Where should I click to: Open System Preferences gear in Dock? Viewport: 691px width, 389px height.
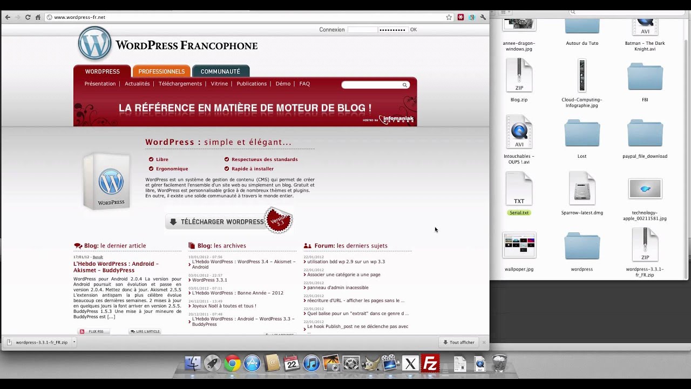pos(351,363)
